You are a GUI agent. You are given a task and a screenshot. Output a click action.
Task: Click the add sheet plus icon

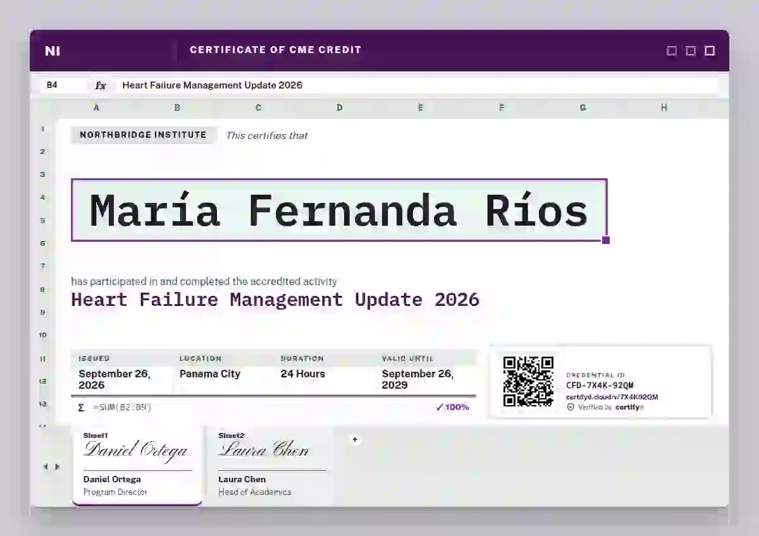coord(355,439)
